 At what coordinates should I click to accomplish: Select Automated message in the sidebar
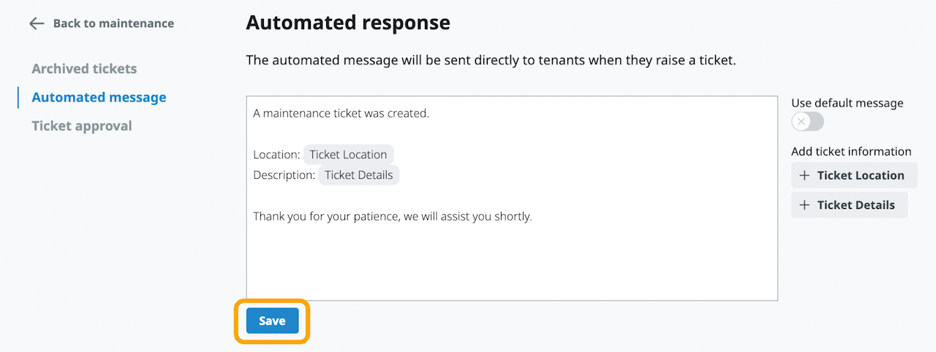(99, 97)
